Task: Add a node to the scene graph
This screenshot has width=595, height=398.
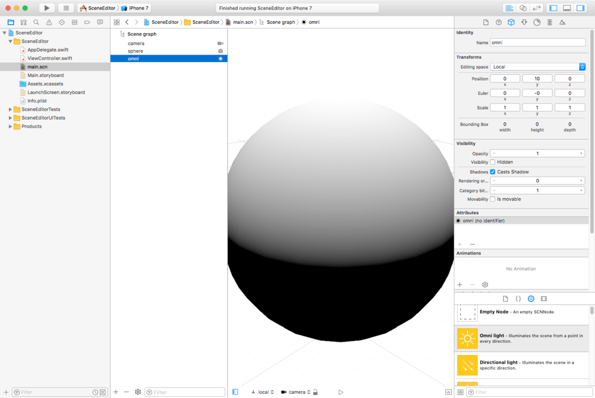Action: coord(116,392)
